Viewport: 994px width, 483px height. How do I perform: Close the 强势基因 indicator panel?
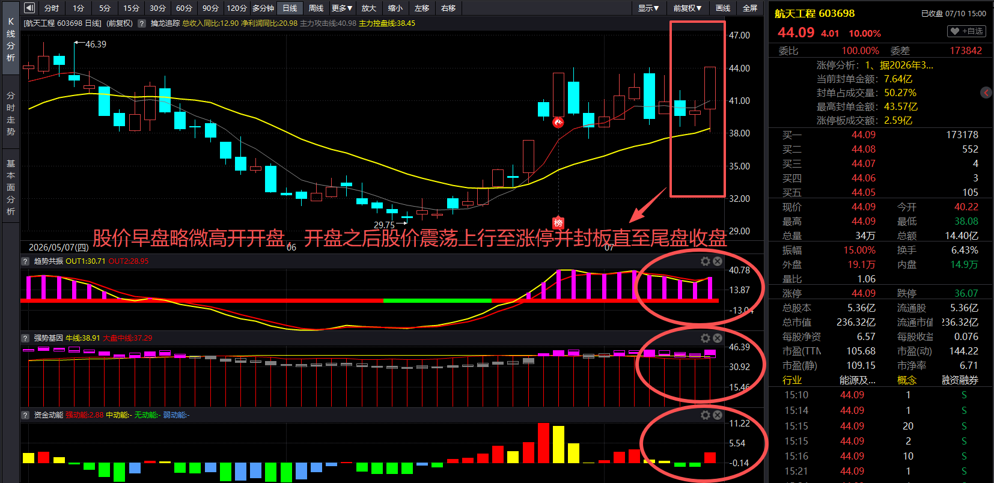tap(718, 338)
